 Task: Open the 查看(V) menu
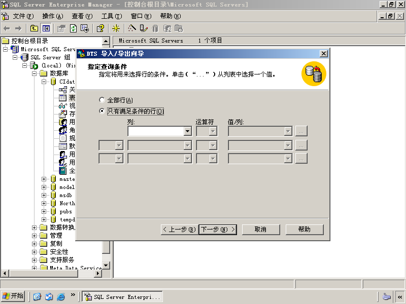point(82,16)
